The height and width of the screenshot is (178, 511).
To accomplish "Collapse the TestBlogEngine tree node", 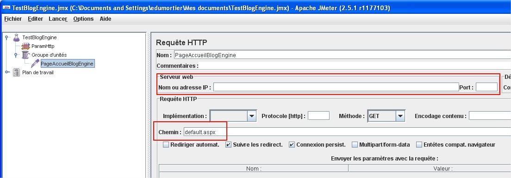I will [7, 38].
